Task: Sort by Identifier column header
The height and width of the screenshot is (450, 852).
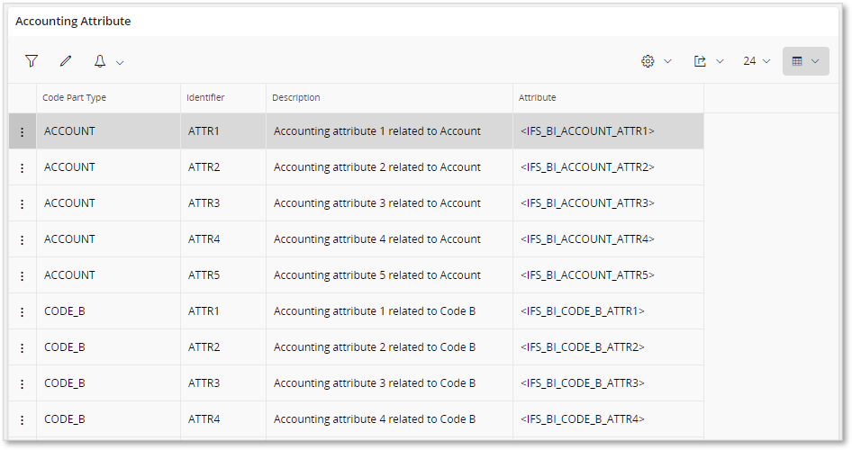Action: tap(205, 98)
